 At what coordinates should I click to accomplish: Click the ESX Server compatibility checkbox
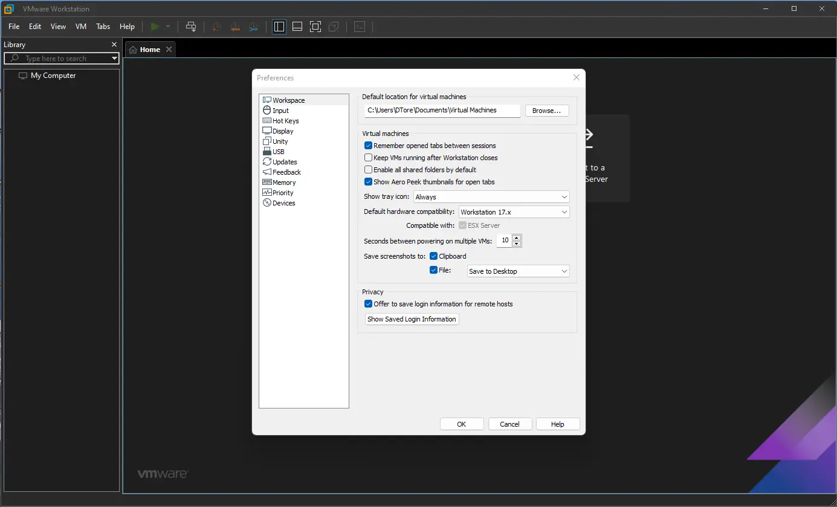point(462,225)
